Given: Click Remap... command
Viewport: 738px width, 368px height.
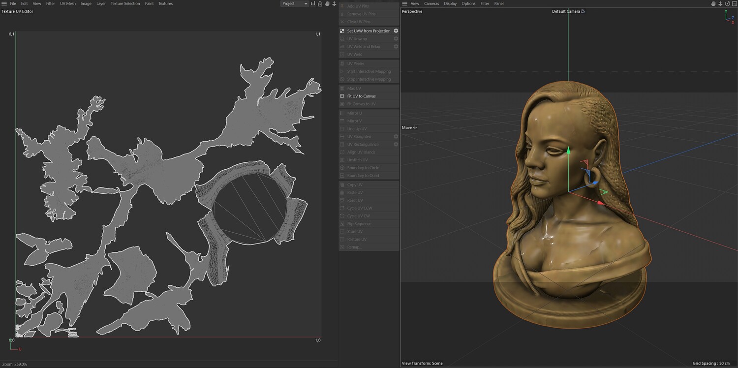Looking at the screenshot, I should (x=369, y=247).
